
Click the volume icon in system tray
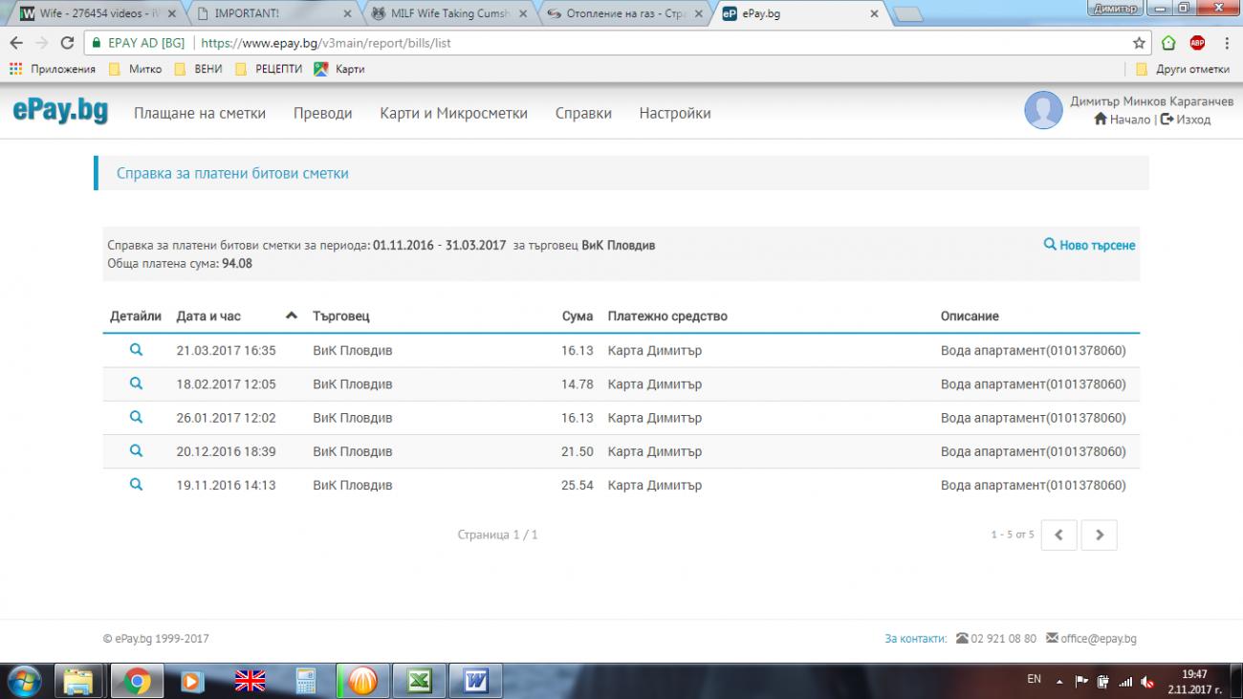1148,682
